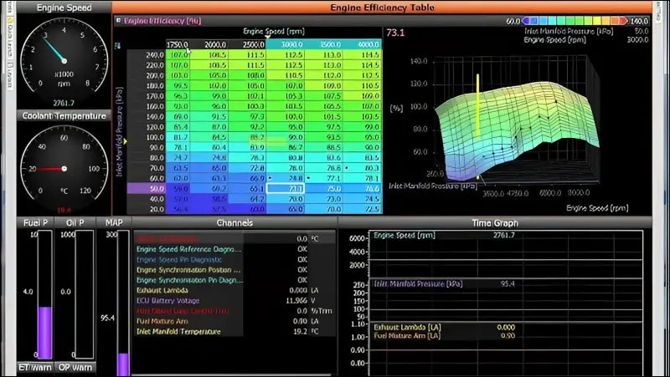670x377 pixels.
Task: Click the color scale legend bar above 3D graph
Action: (593, 20)
